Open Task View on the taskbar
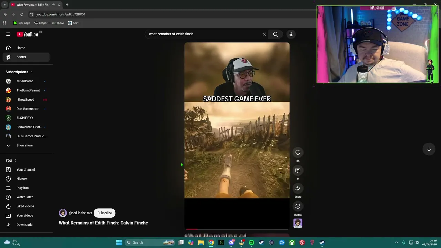The height and width of the screenshot is (248, 441). [181, 242]
